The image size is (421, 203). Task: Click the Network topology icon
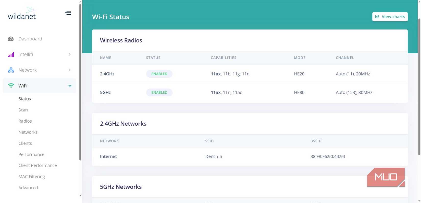tap(11, 70)
